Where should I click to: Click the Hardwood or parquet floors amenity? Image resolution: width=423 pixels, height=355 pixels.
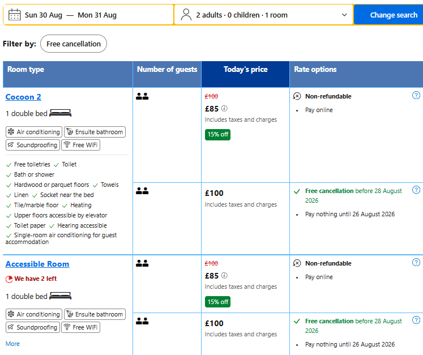tap(52, 185)
